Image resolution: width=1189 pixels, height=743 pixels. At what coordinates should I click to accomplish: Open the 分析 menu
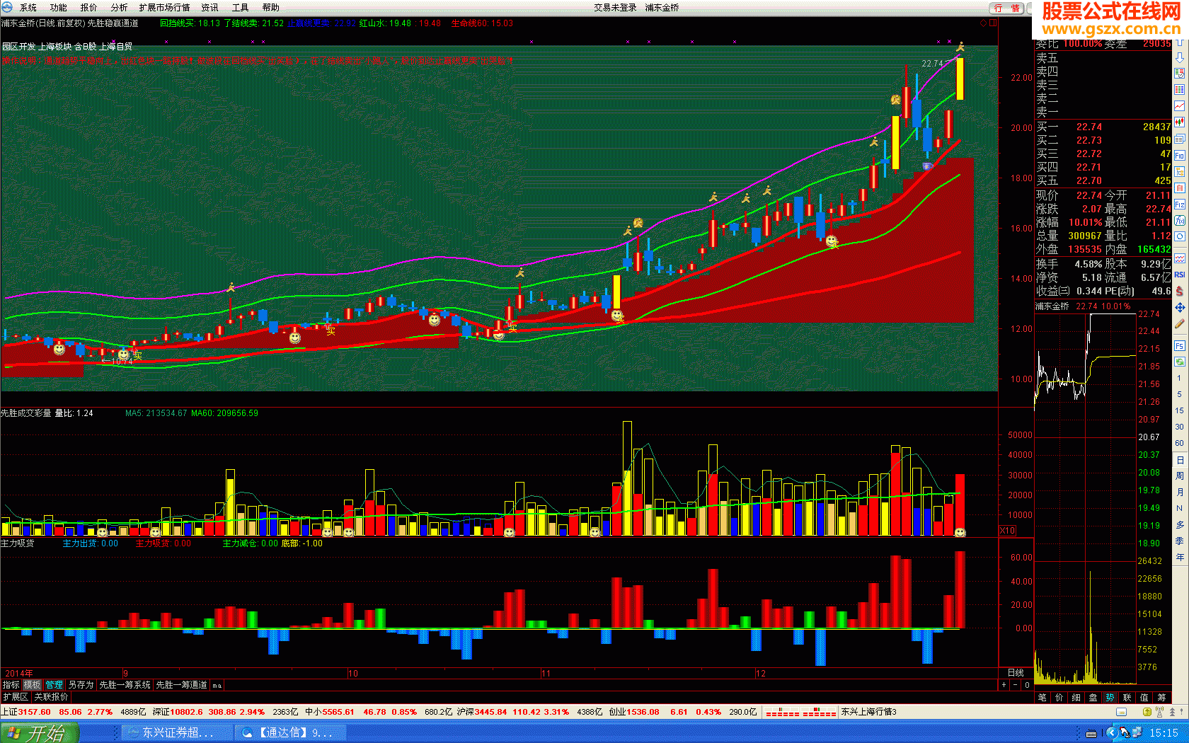(120, 8)
